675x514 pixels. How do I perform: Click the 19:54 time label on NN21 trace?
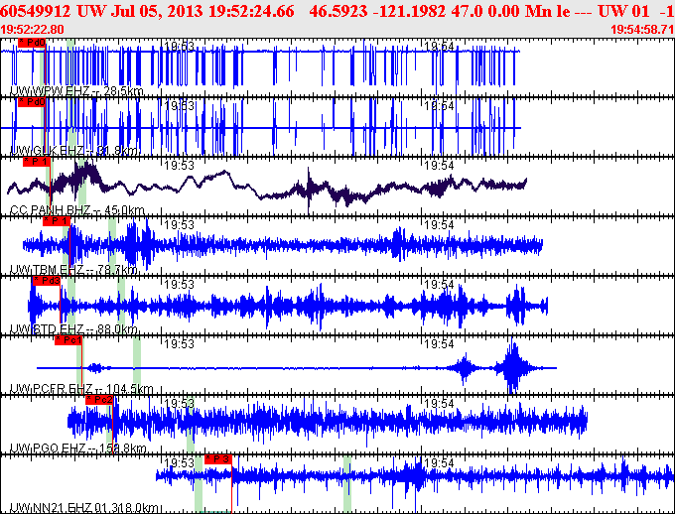point(439,463)
